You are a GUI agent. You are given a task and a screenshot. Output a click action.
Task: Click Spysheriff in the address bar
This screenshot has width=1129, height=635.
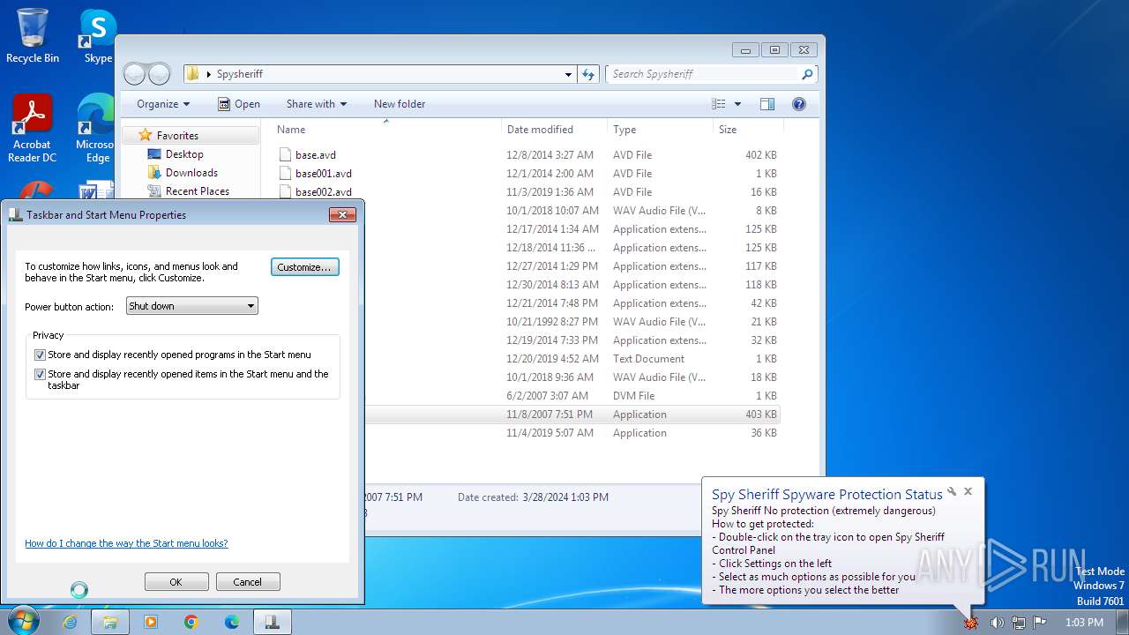point(240,74)
